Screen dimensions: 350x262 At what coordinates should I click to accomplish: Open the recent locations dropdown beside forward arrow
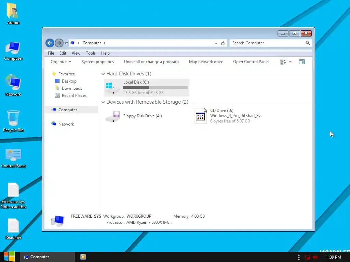[66, 43]
